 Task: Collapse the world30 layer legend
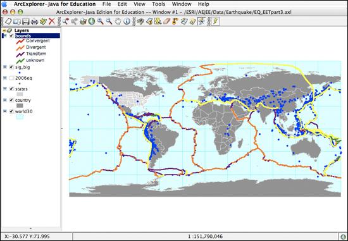[4, 111]
